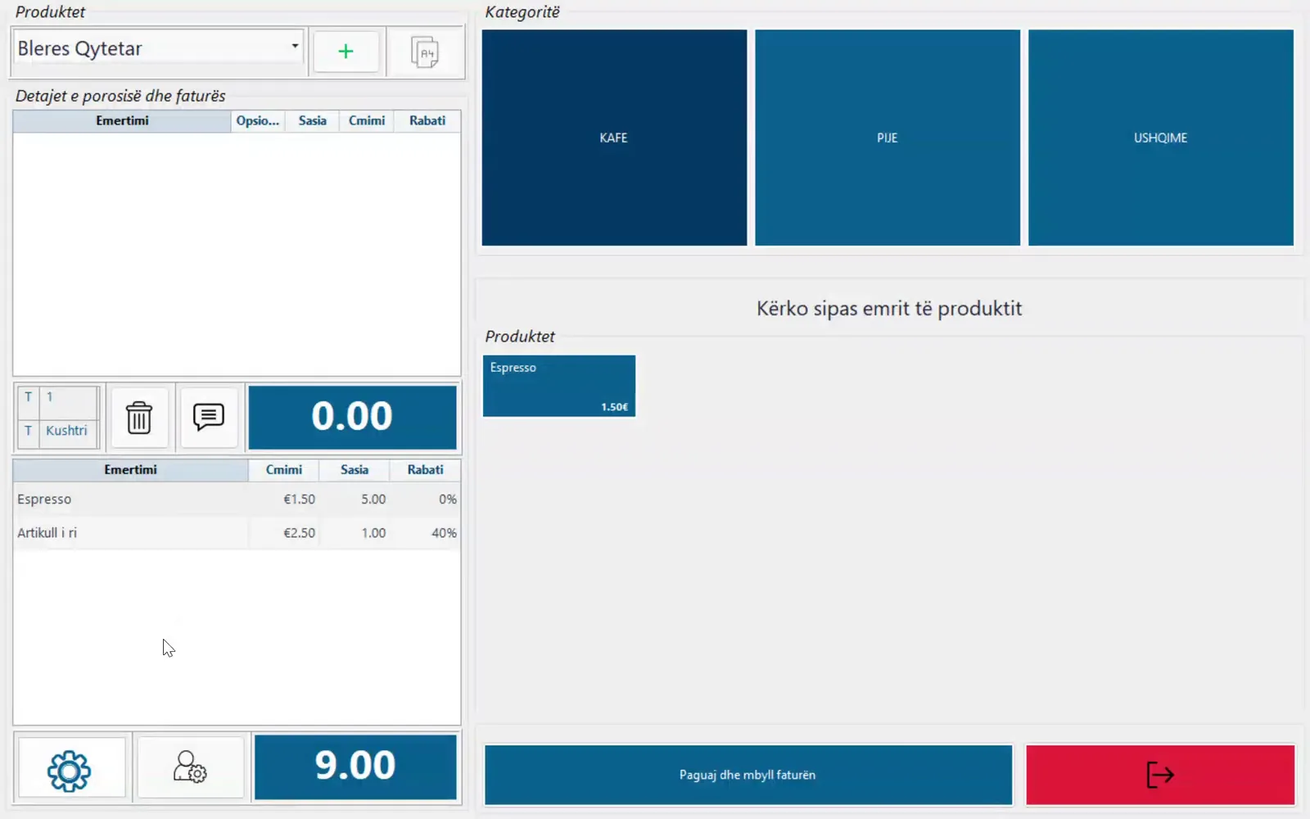Select the PIJE category tile
Screen dimensions: 1310x819
click(x=888, y=138)
